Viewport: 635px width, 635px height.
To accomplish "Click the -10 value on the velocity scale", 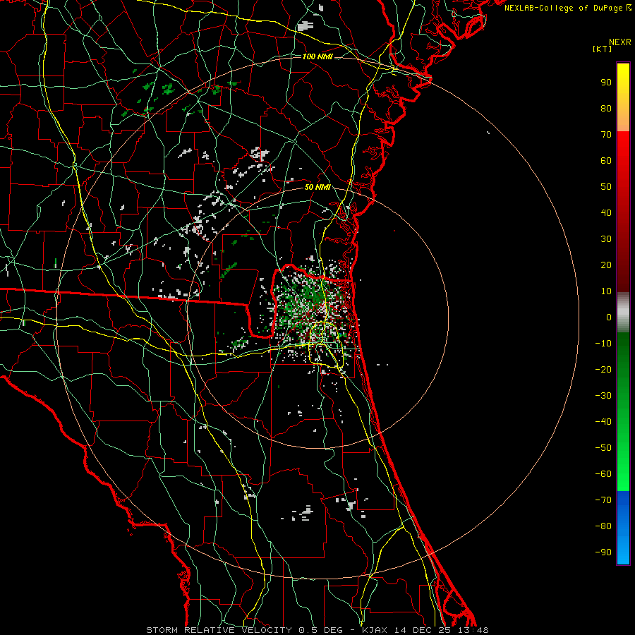I will tap(603, 344).
